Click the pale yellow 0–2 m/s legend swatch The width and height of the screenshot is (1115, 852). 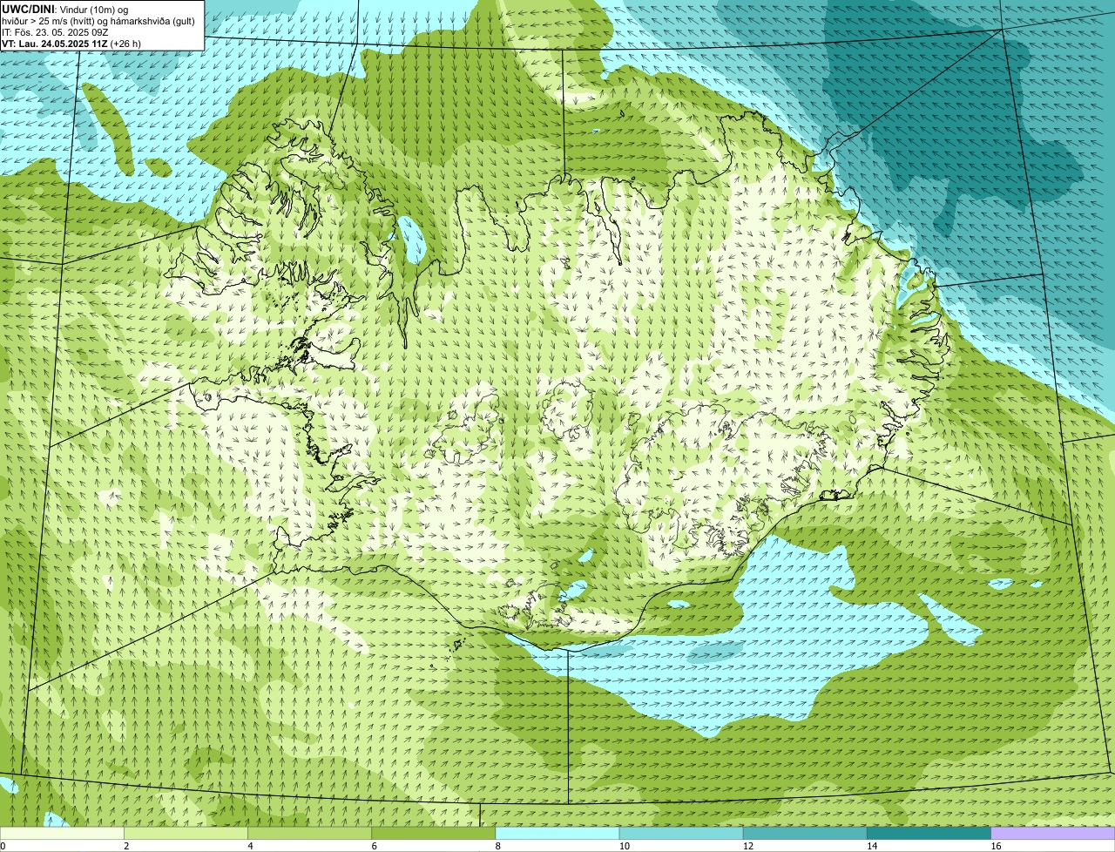click(x=62, y=833)
